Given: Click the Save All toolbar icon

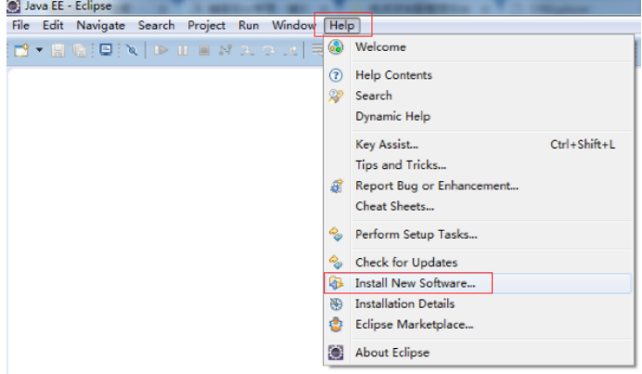Looking at the screenshot, I should point(80,50).
